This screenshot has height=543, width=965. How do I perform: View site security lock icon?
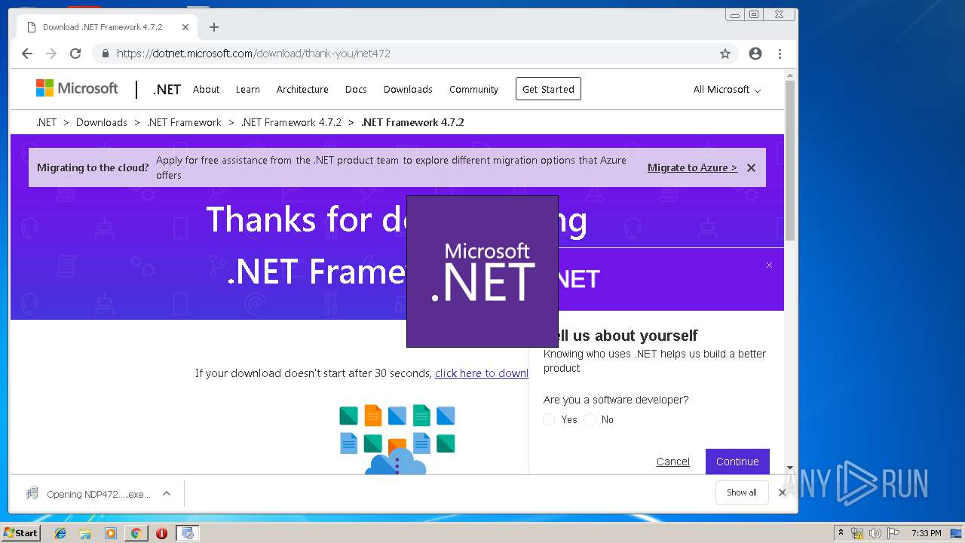106,54
